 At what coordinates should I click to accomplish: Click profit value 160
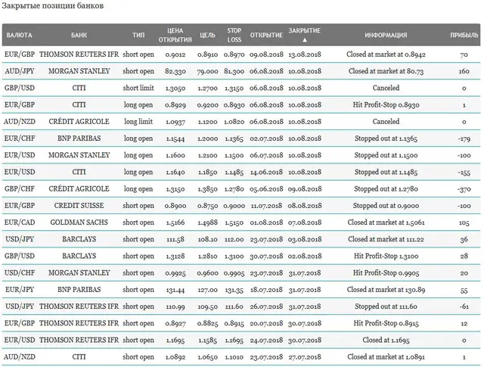[464, 71]
